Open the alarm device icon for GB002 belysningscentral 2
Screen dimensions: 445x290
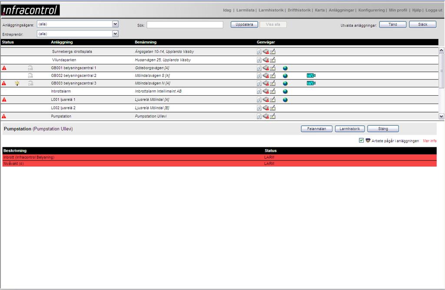click(x=266, y=76)
